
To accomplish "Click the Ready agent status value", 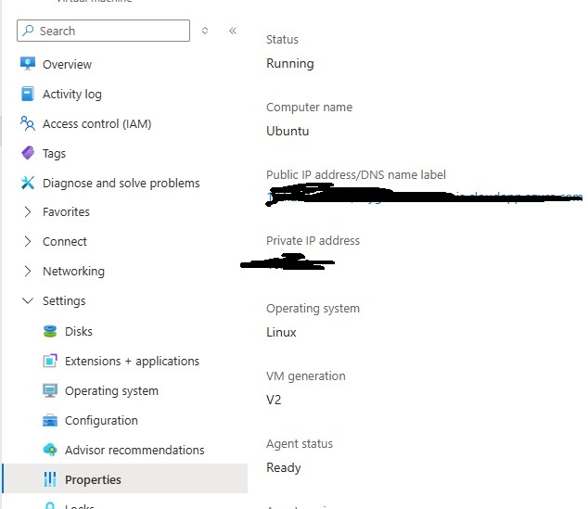I will (284, 467).
